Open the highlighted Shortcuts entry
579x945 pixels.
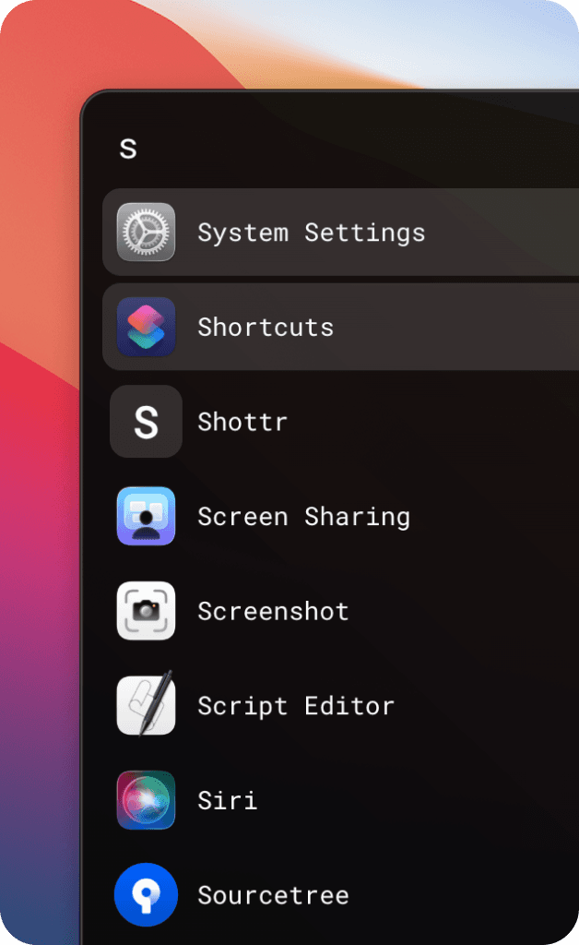pos(266,327)
